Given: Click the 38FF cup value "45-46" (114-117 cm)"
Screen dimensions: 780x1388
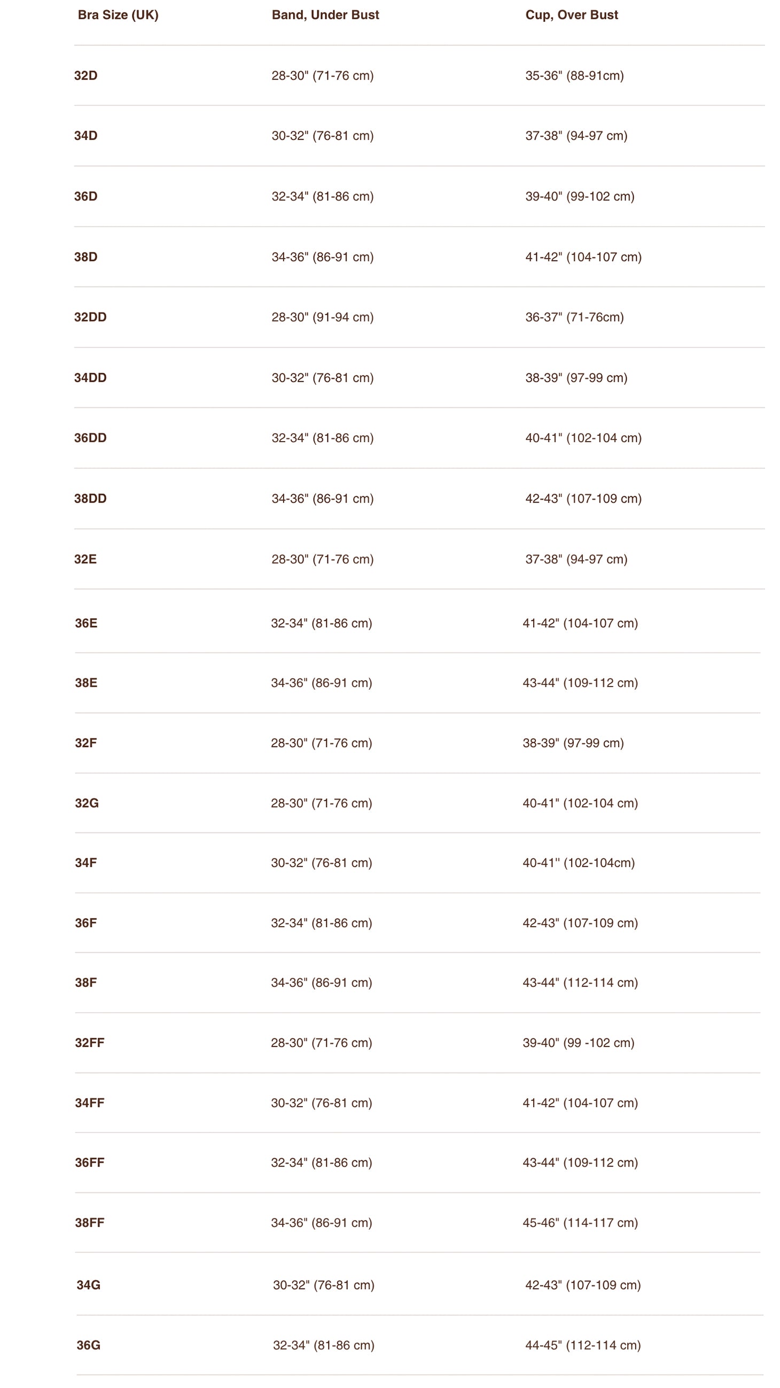Looking at the screenshot, I should pos(580,1223).
